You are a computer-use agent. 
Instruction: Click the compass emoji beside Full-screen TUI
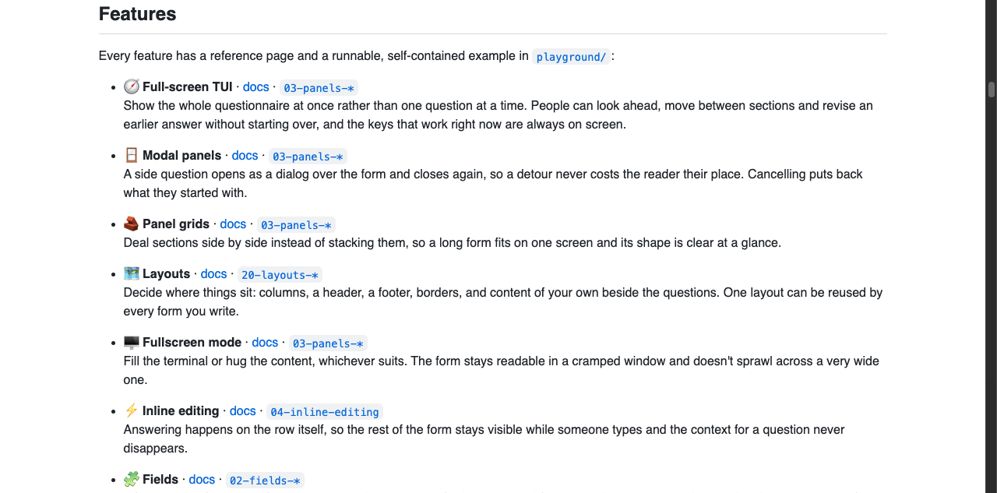132,86
